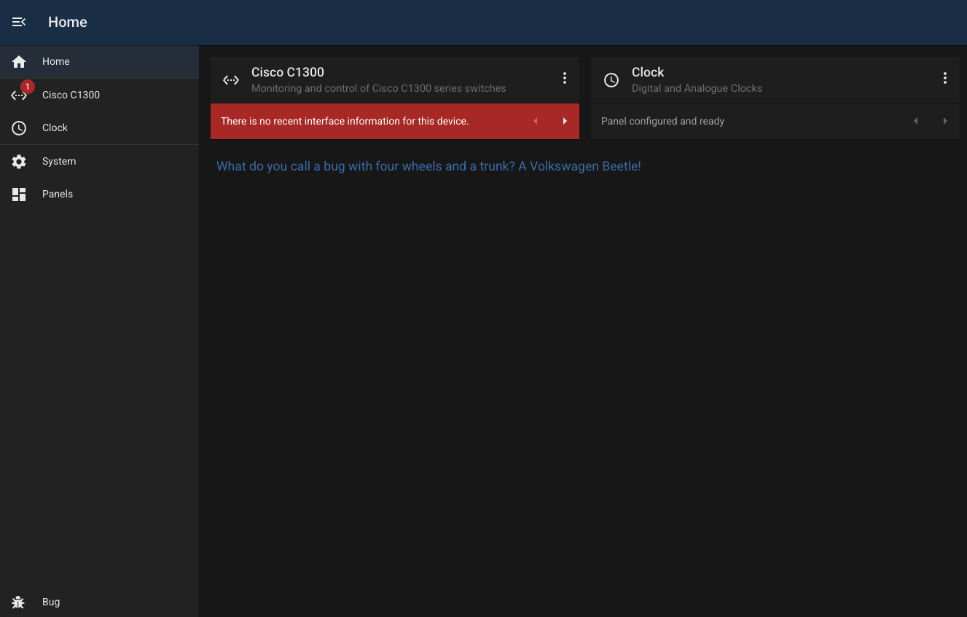967x617 pixels.
Task: Click the System gear icon
Action: tap(19, 162)
